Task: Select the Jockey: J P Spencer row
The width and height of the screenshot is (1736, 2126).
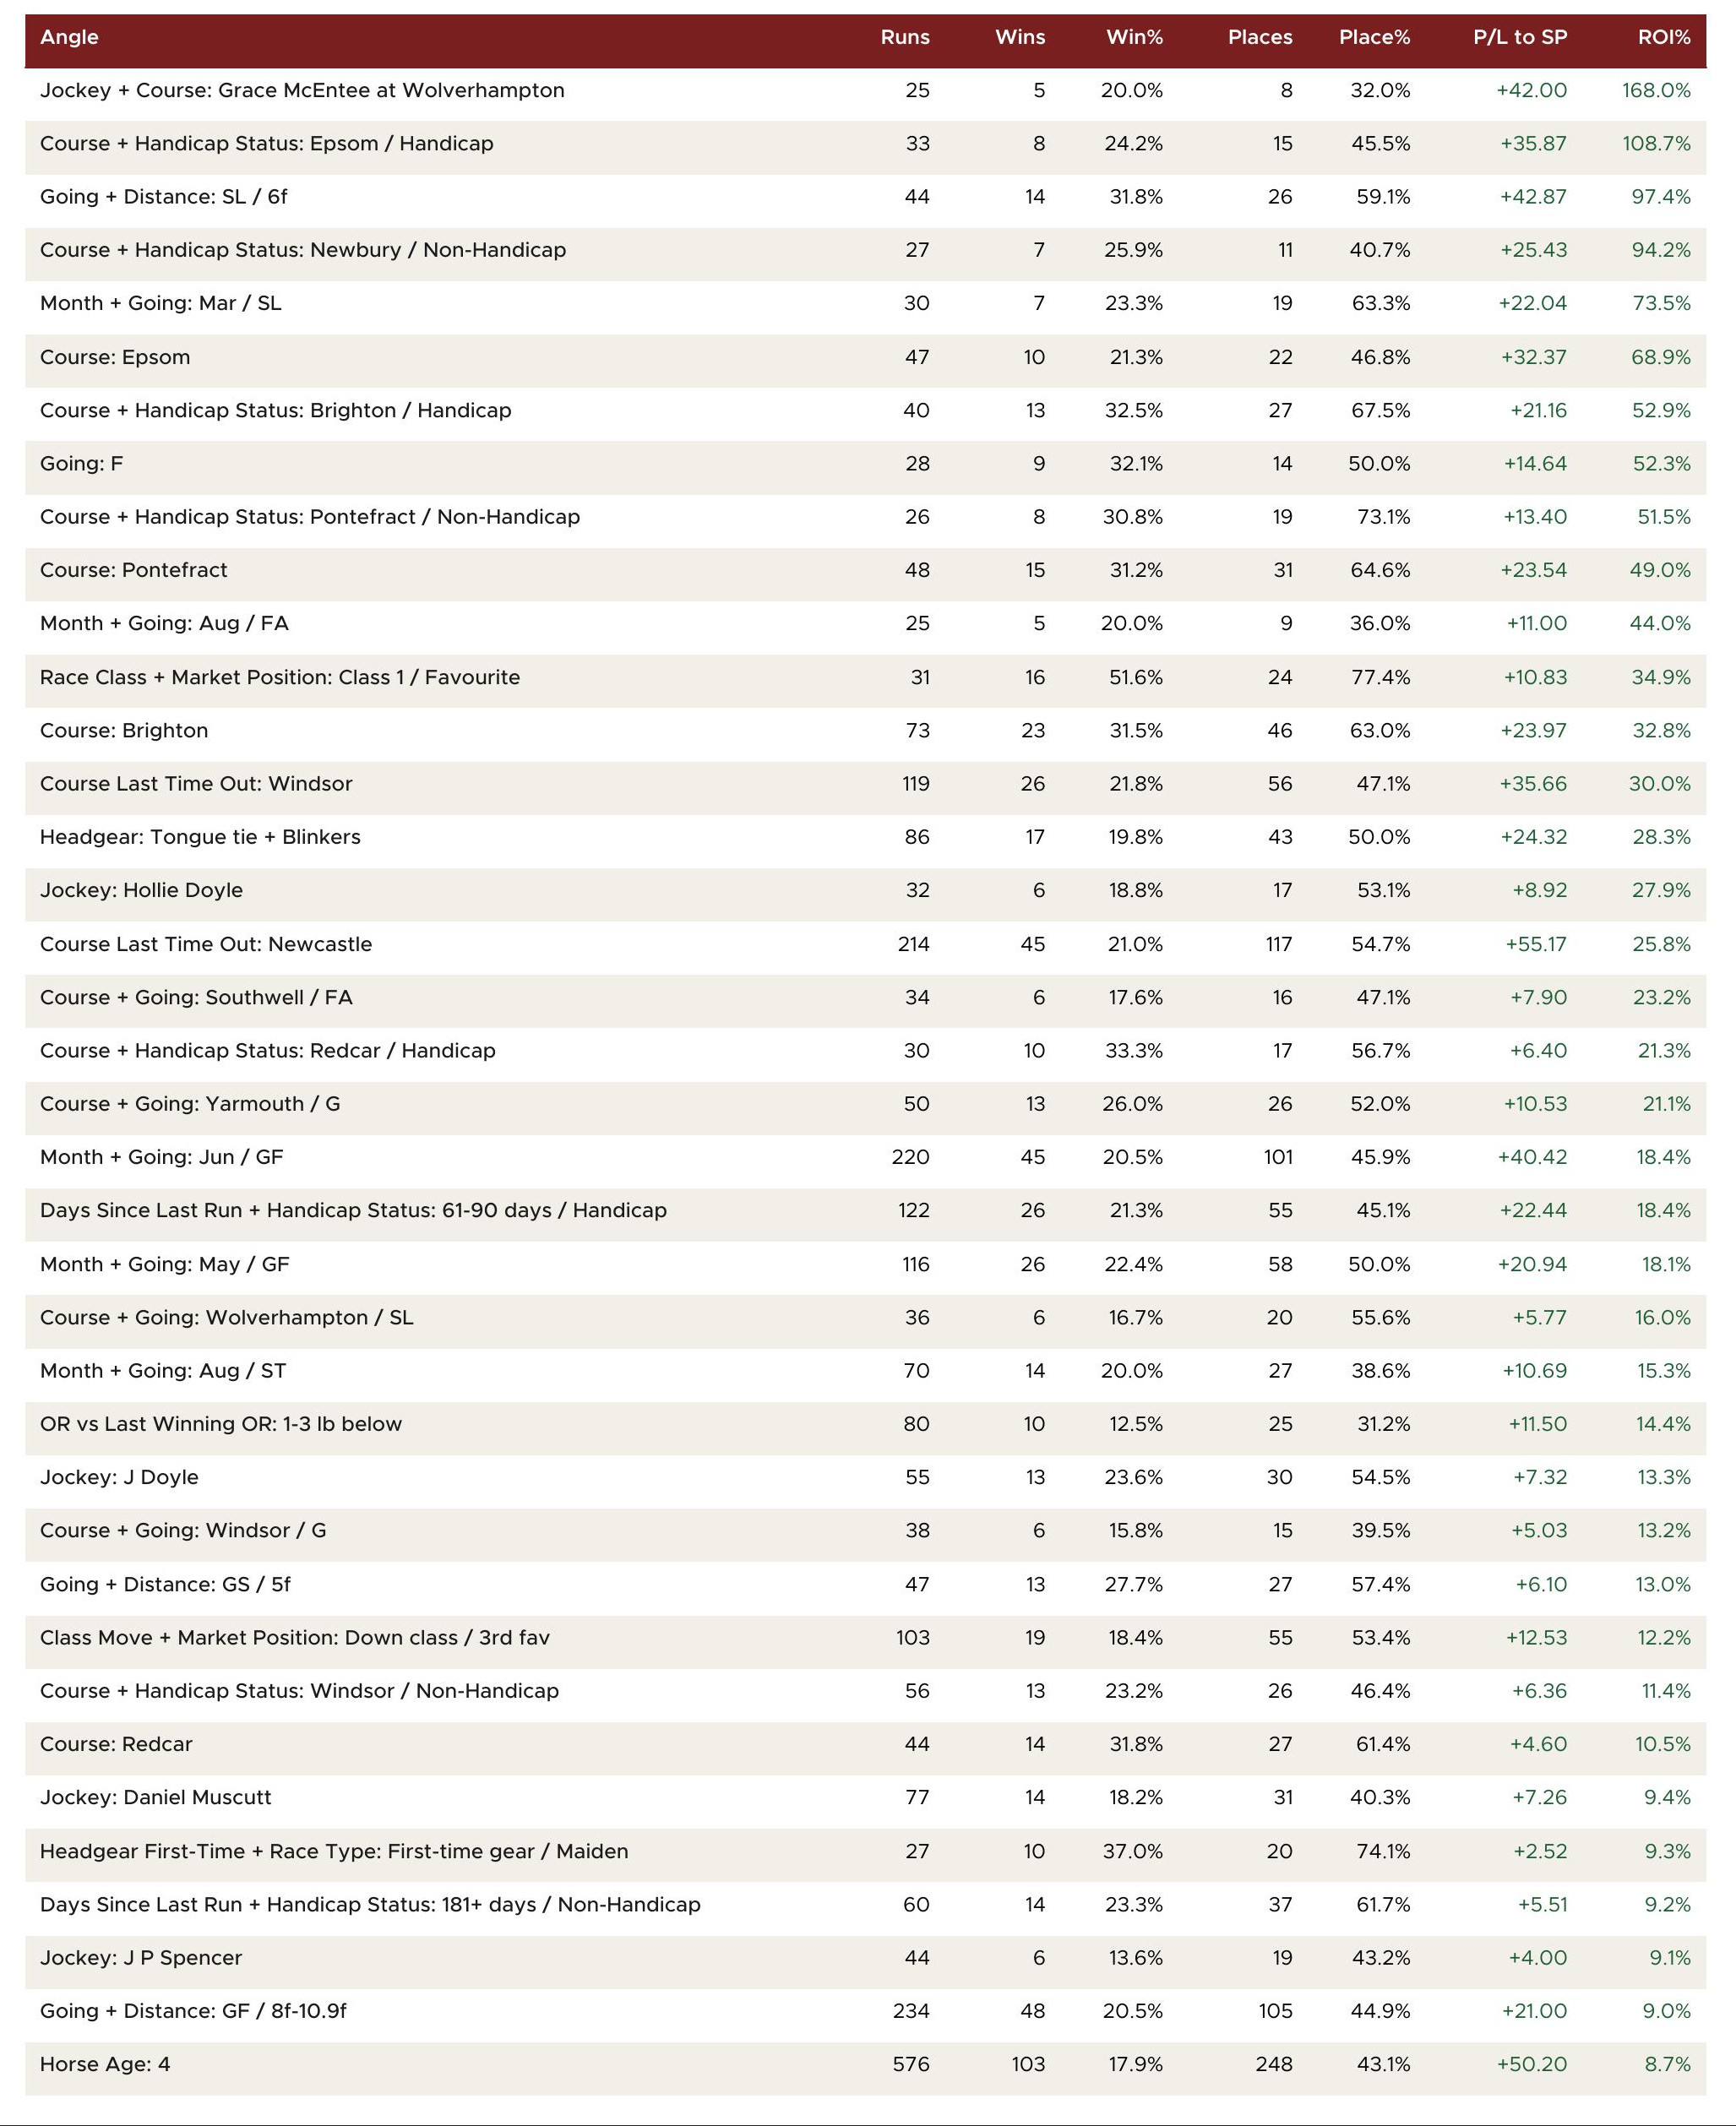Action: 866,1958
